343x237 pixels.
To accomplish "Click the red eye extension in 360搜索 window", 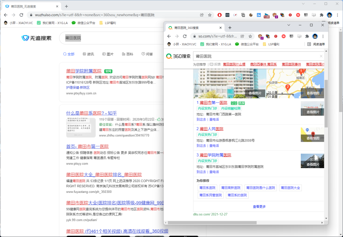I will click(x=284, y=36).
